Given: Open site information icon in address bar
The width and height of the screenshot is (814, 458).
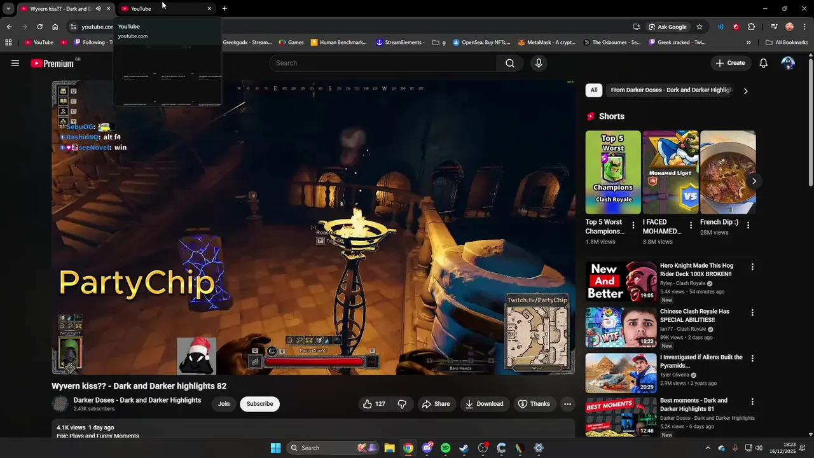Looking at the screenshot, I should click(x=73, y=27).
